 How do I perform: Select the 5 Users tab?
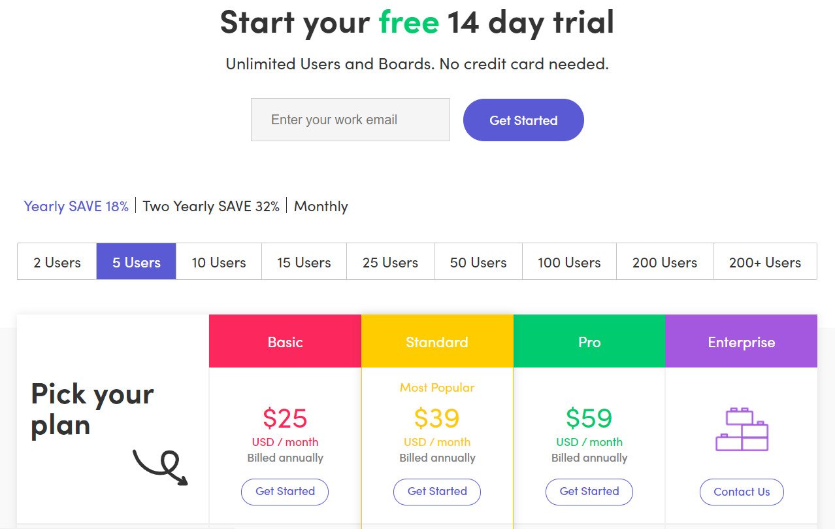click(137, 262)
